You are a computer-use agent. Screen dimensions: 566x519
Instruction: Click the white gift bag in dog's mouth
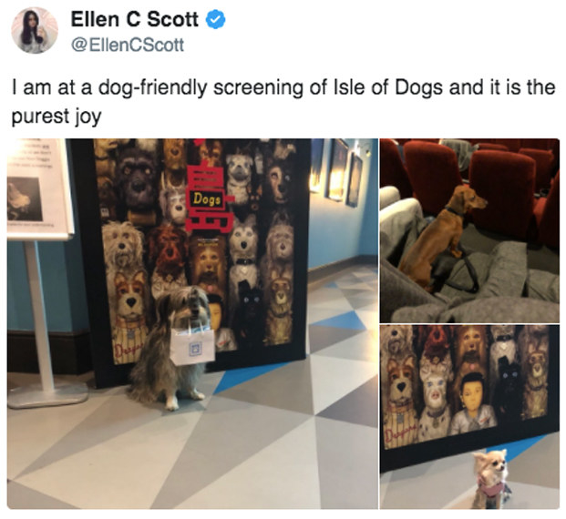192,346
